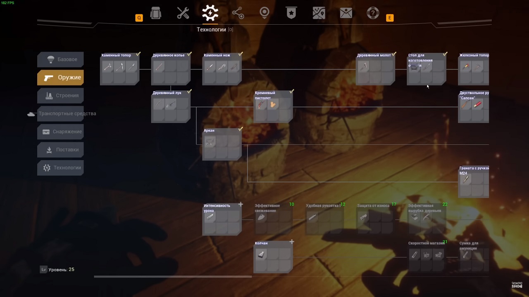Switch to the Строения category
This screenshot has width=529, height=297.
point(61,96)
